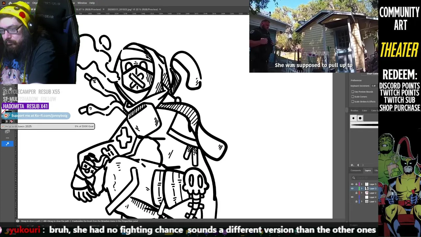This screenshot has width=421, height=237.
Task: Switch to the Layers panel tab
Action: tap(368, 171)
